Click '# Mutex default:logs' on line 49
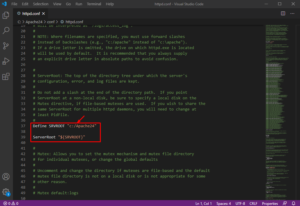Screen dimensions: 300x206 coord(55,193)
